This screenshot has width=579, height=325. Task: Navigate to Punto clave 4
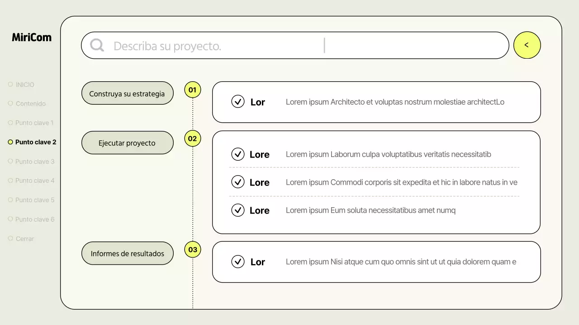point(34,181)
